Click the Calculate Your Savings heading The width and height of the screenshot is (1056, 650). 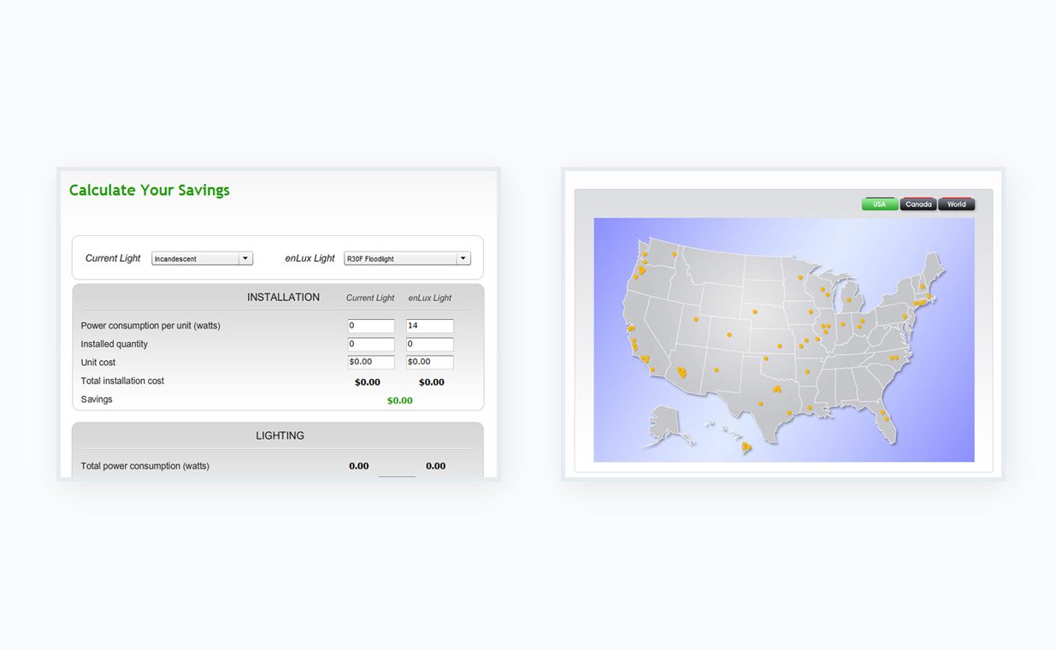[x=150, y=191]
